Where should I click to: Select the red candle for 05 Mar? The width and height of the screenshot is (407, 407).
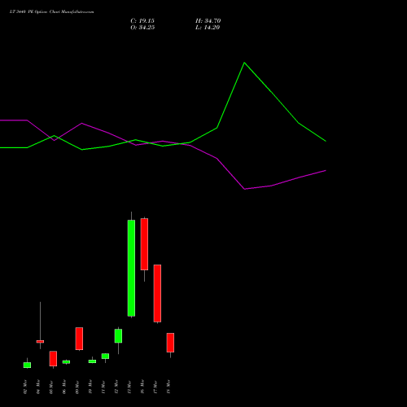pyautogui.click(x=53, y=358)
